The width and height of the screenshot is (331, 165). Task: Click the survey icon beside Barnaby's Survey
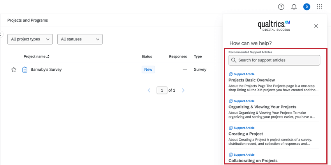point(25,69)
